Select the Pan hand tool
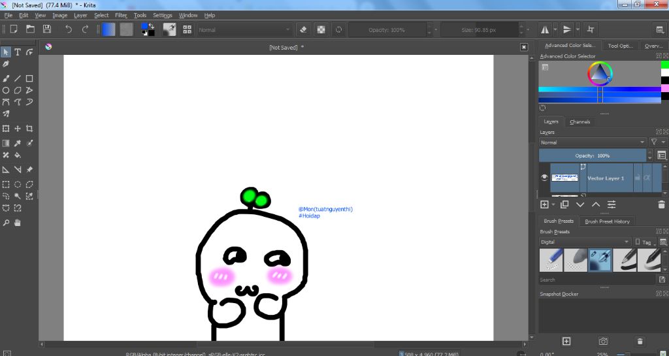The width and height of the screenshot is (669, 356). click(18, 223)
